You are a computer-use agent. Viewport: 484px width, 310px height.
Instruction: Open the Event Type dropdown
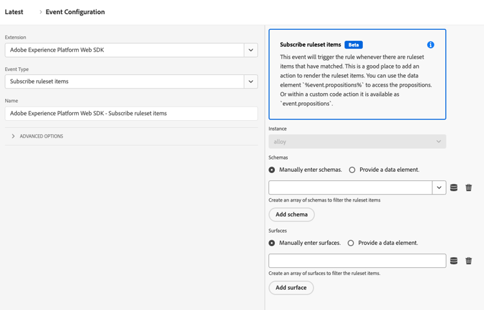tap(250, 81)
